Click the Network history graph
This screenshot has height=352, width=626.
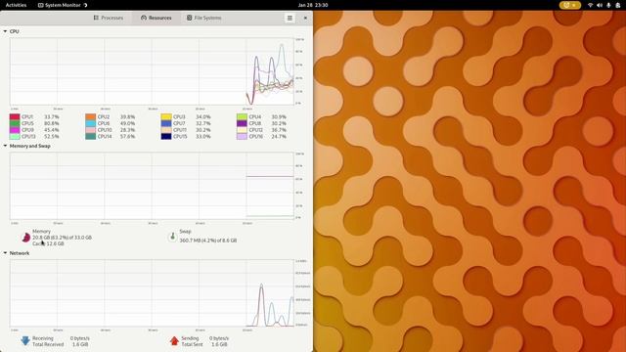click(x=152, y=293)
